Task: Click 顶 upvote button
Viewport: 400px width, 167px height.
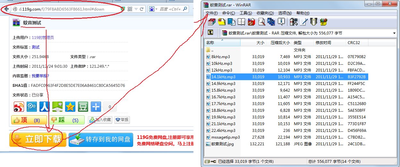Action: [x=29, y=120]
